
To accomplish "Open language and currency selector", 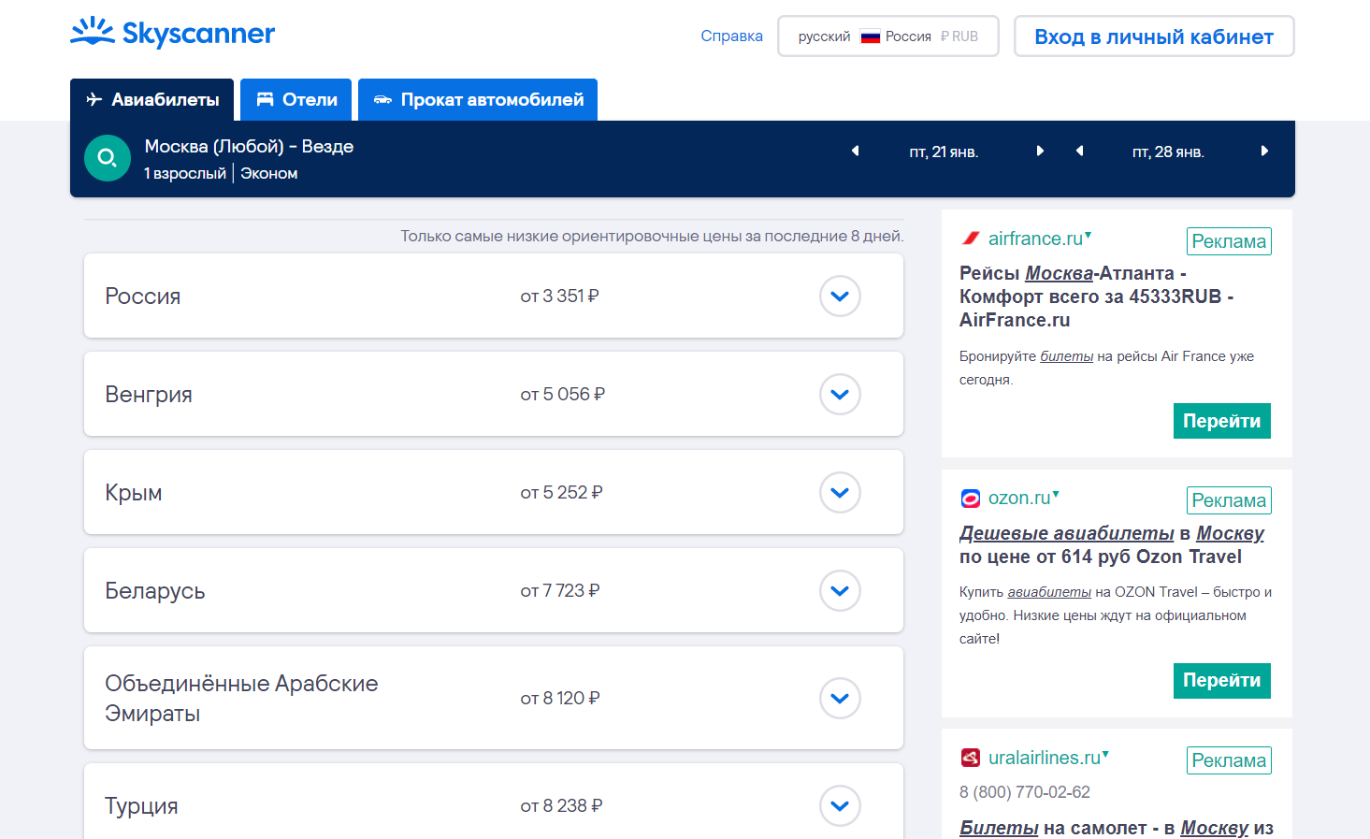I will (888, 36).
